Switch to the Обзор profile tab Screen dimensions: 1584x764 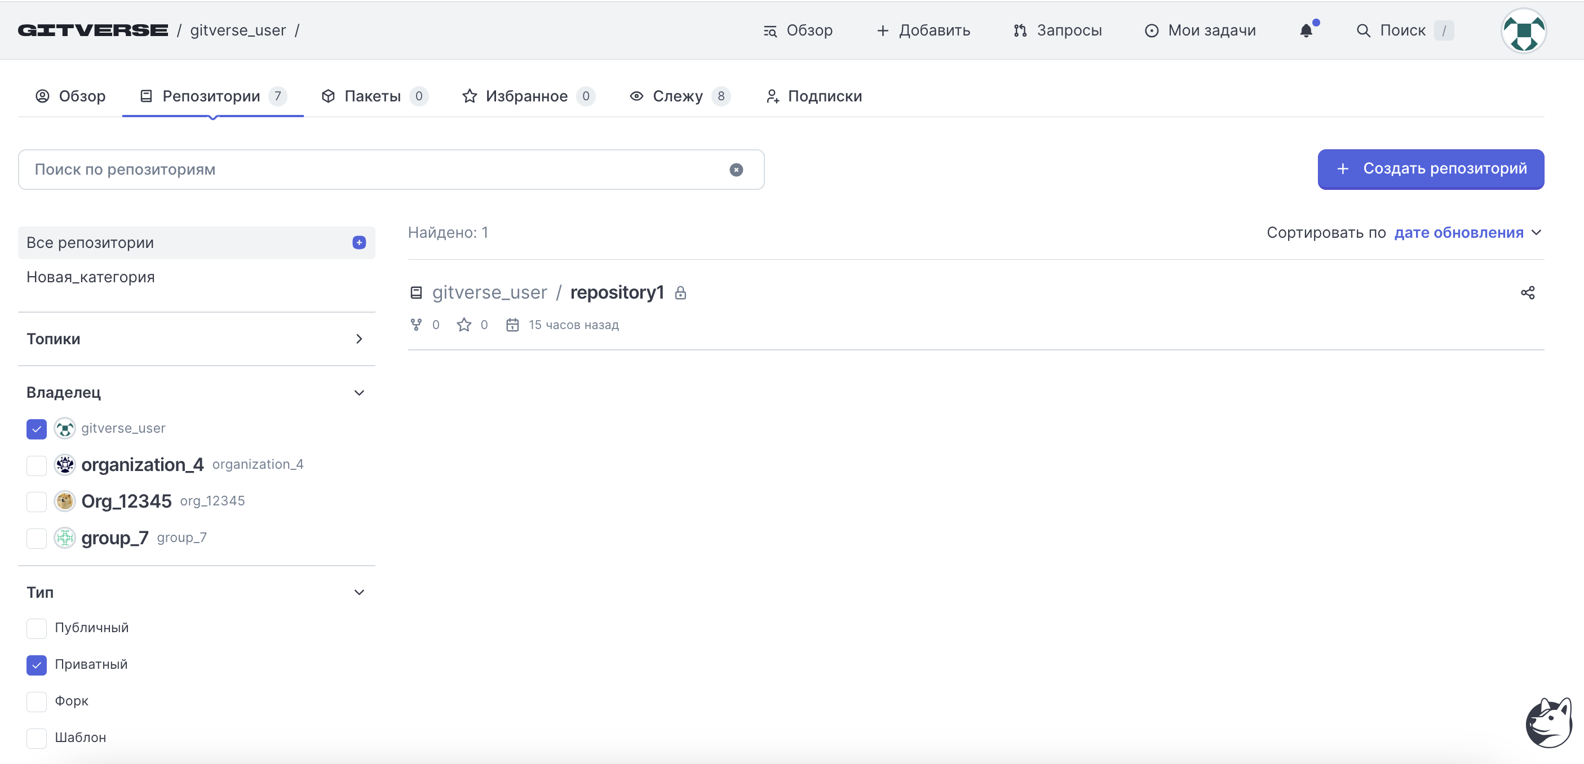click(70, 96)
